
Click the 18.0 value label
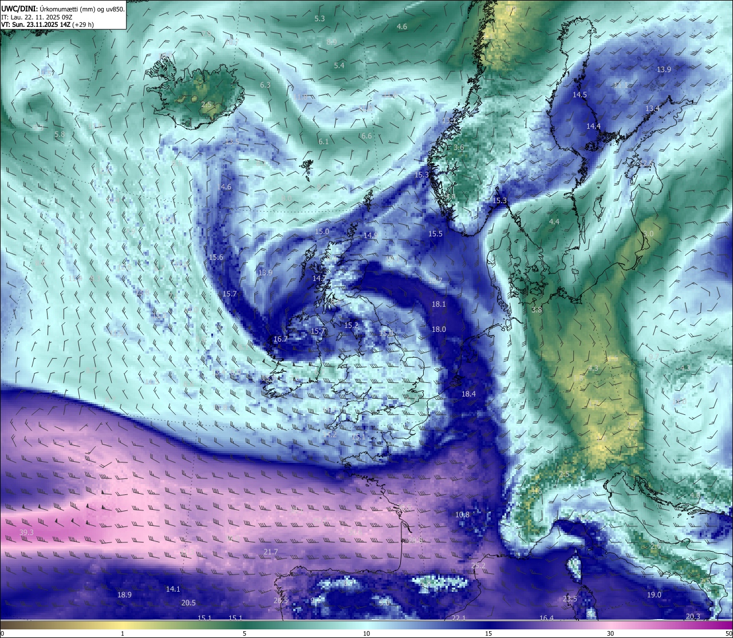439,329
